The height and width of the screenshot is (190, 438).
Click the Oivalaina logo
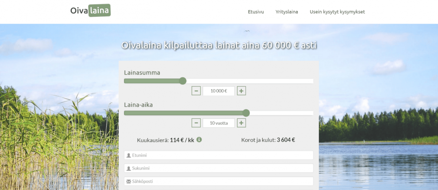point(90,11)
